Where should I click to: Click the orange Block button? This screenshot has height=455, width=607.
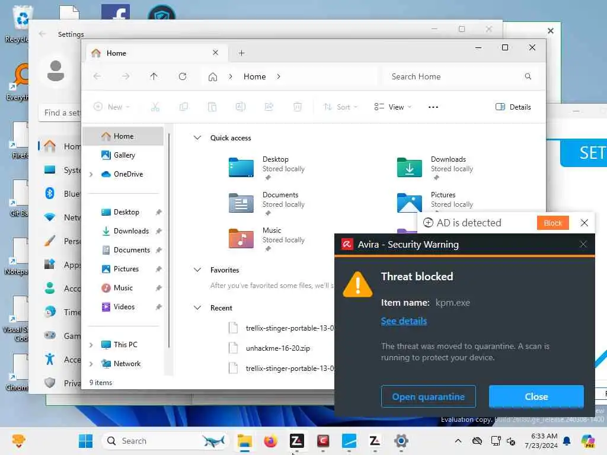click(x=552, y=223)
